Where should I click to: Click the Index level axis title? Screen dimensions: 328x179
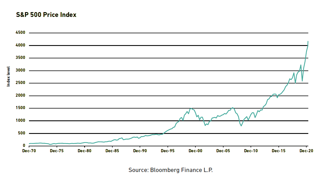click(x=8, y=76)
